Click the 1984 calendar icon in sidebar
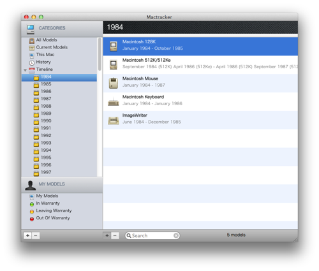 point(36,78)
